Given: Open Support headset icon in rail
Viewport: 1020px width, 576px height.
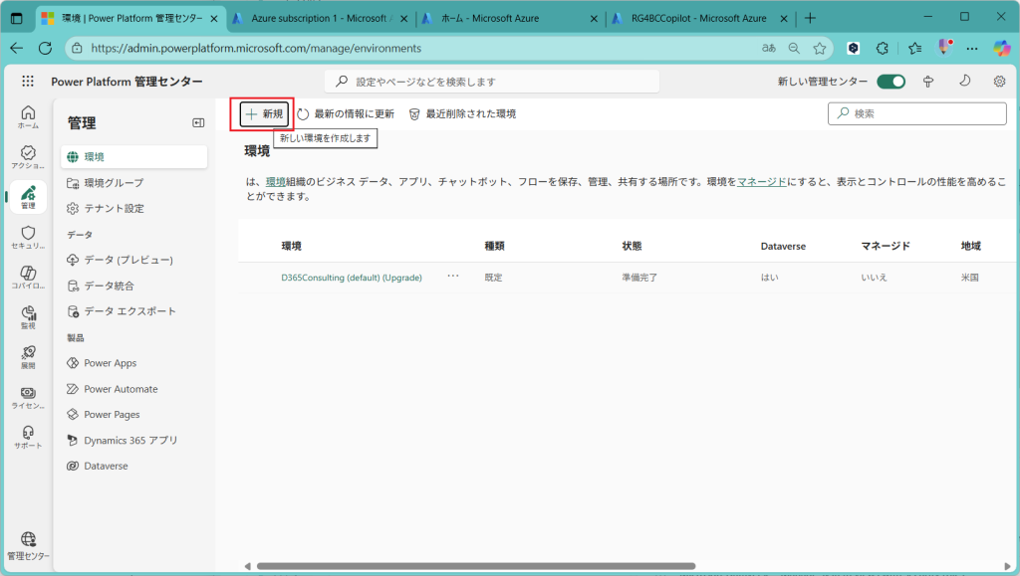Looking at the screenshot, I should (x=28, y=437).
